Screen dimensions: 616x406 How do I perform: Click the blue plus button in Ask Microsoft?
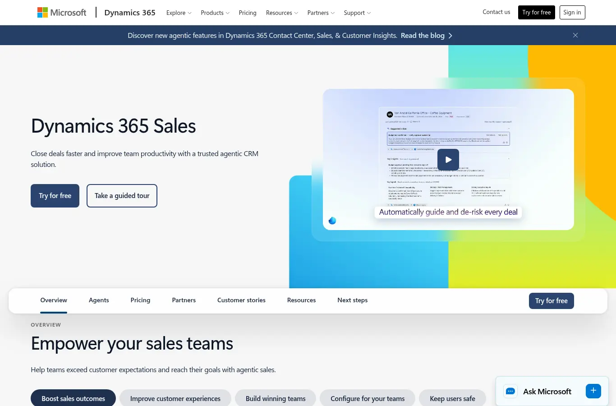[593, 391]
